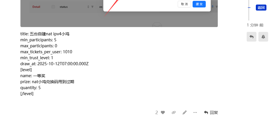Click 回复 to reply to this post
The height and width of the screenshot is (123, 269).
[x=211, y=112]
